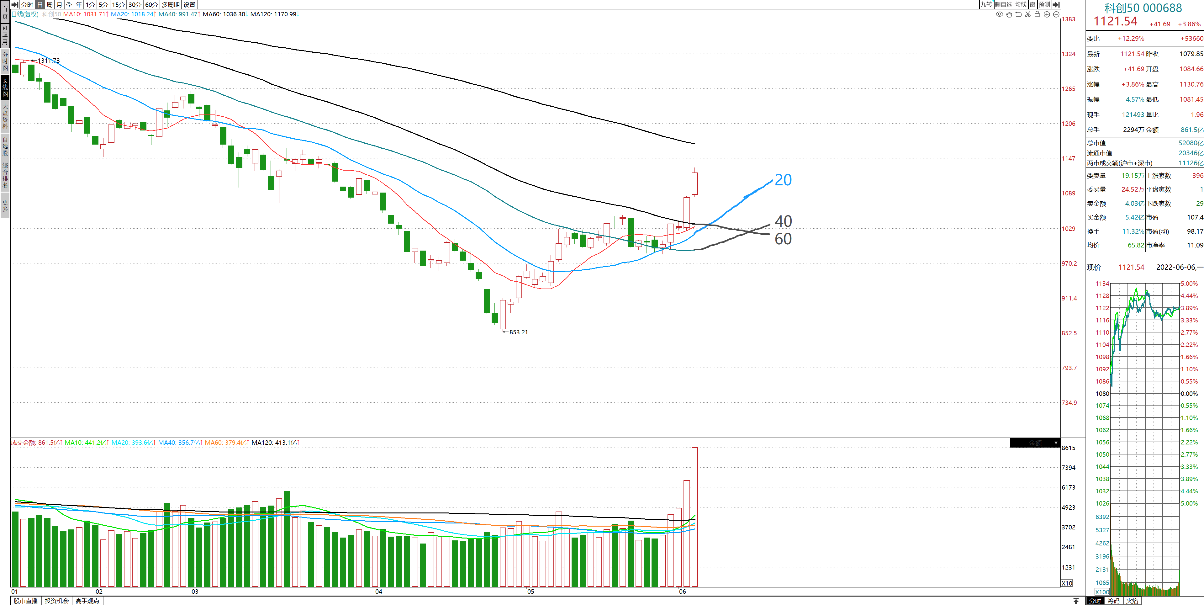Screen dimensions: 1204x605
Task: Click the top-left arrow-to-bar icon
Action: point(15,4)
